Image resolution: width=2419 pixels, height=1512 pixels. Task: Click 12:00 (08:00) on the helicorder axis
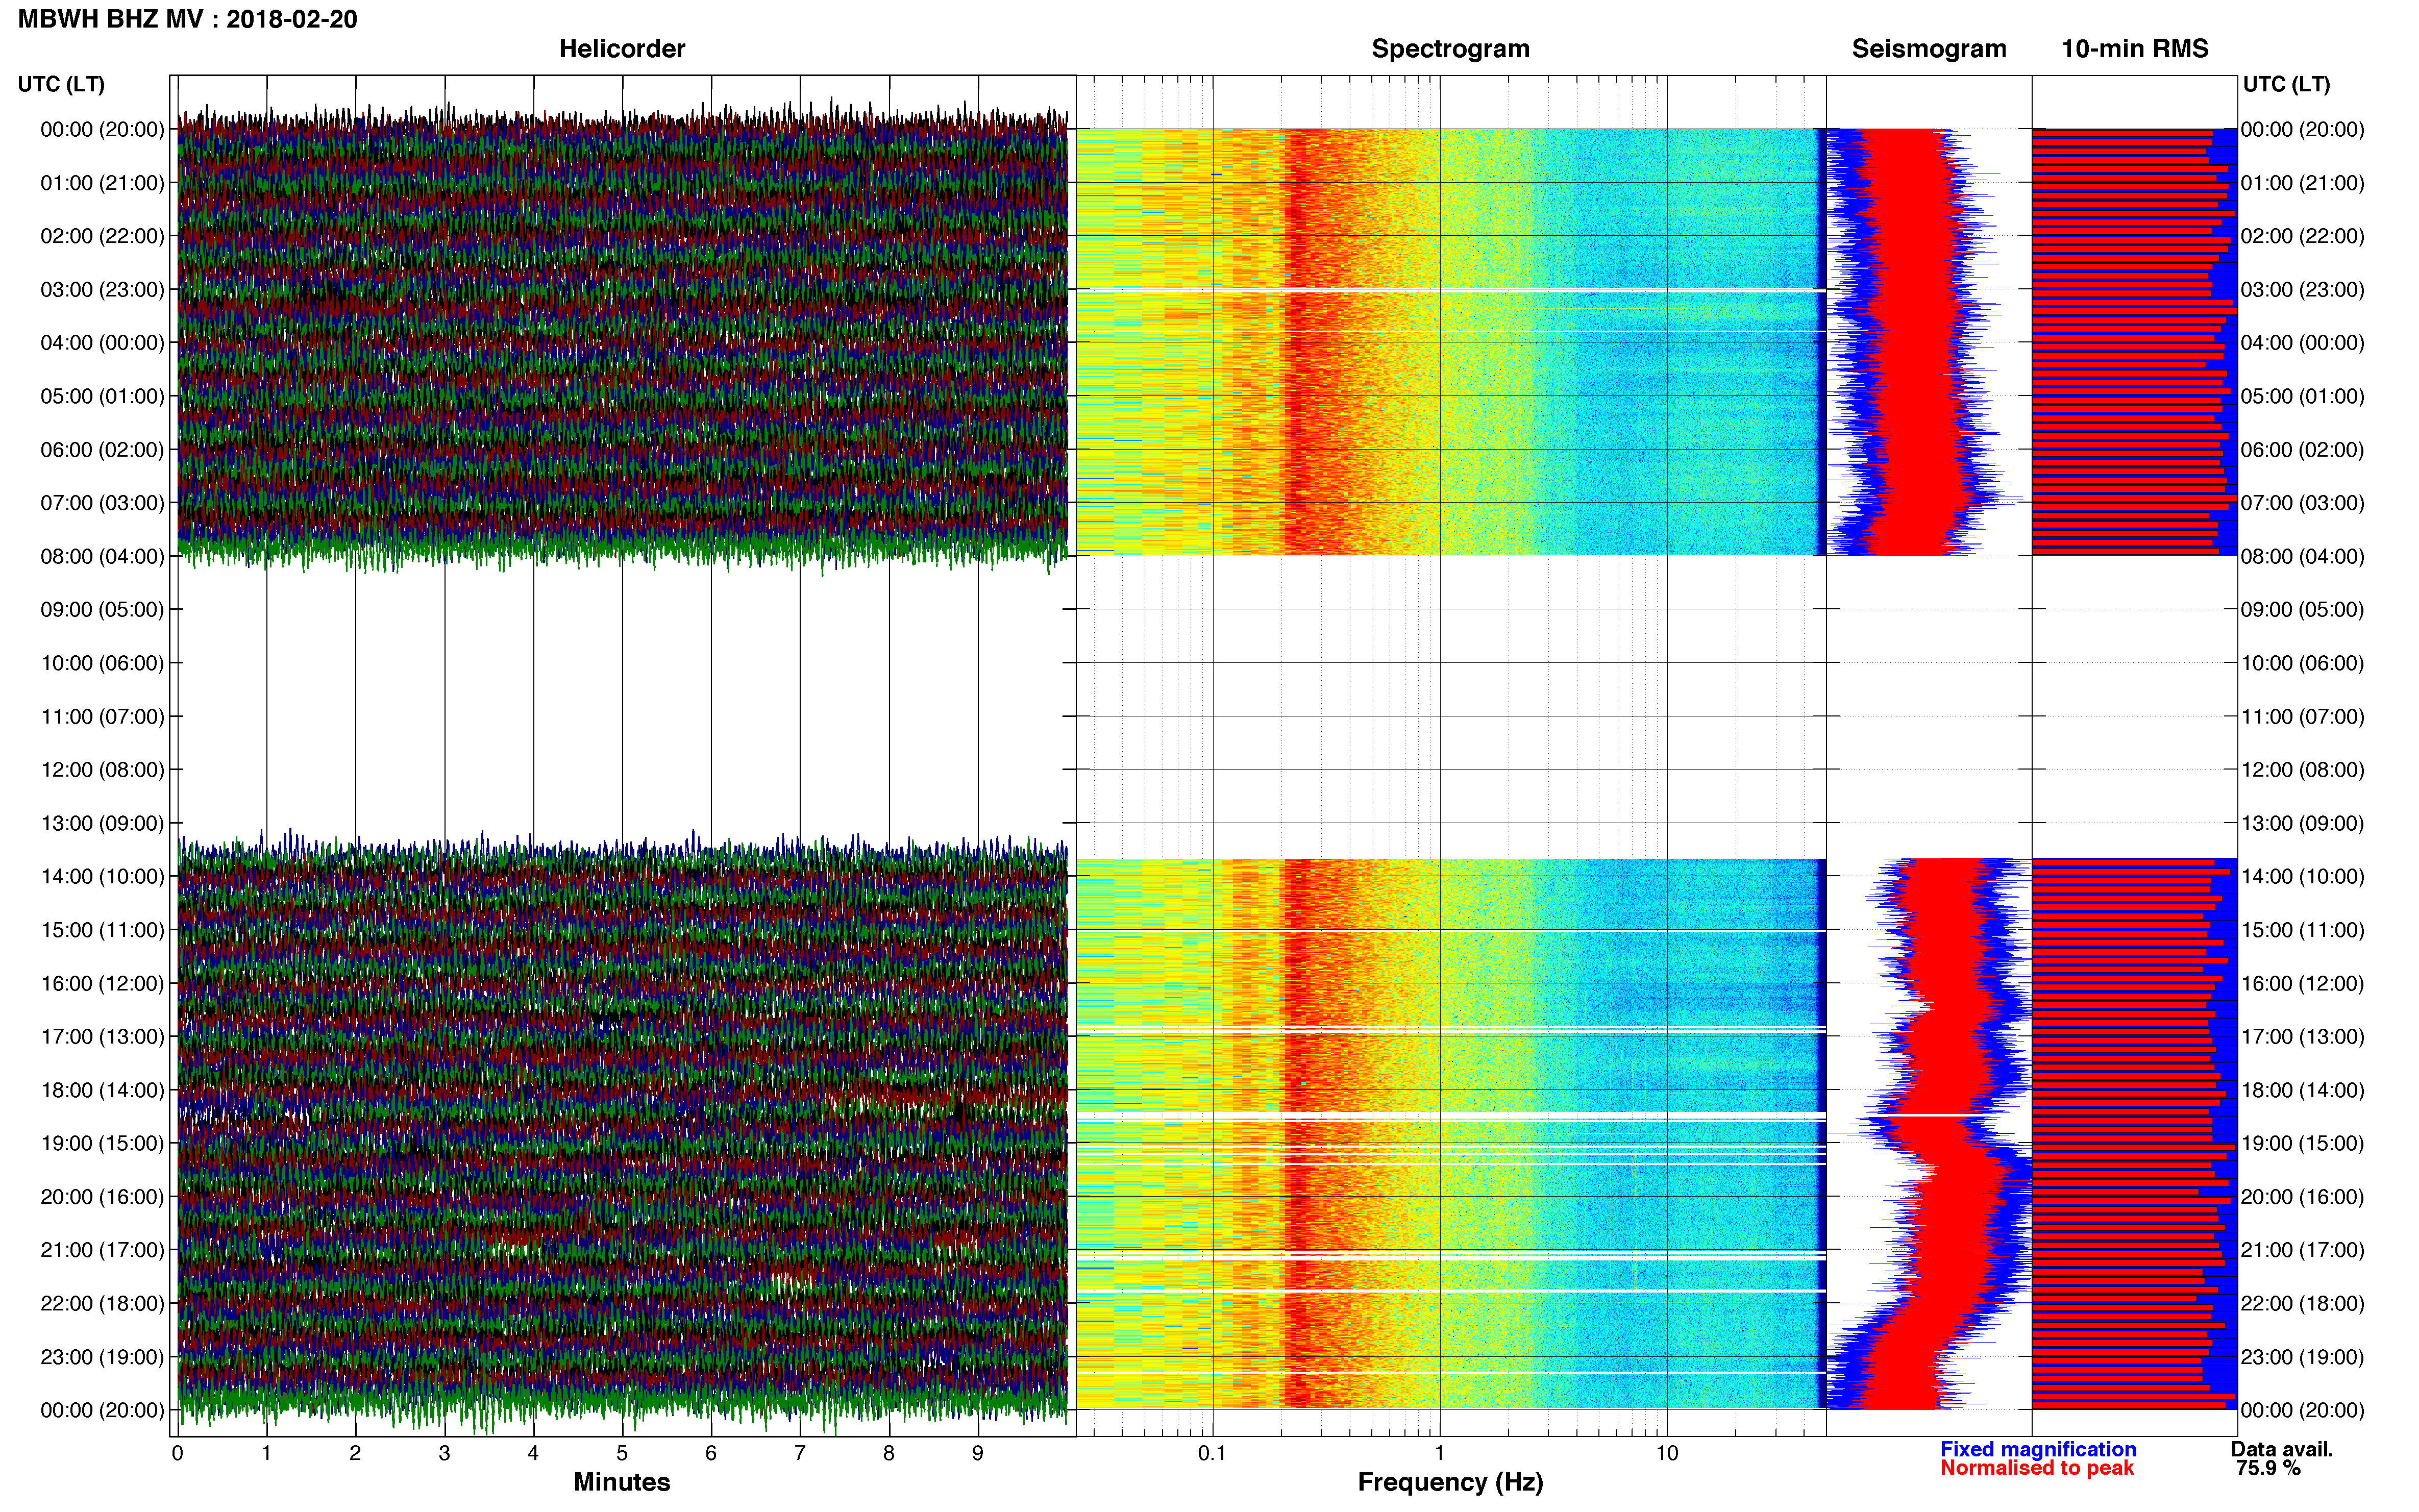[x=102, y=770]
